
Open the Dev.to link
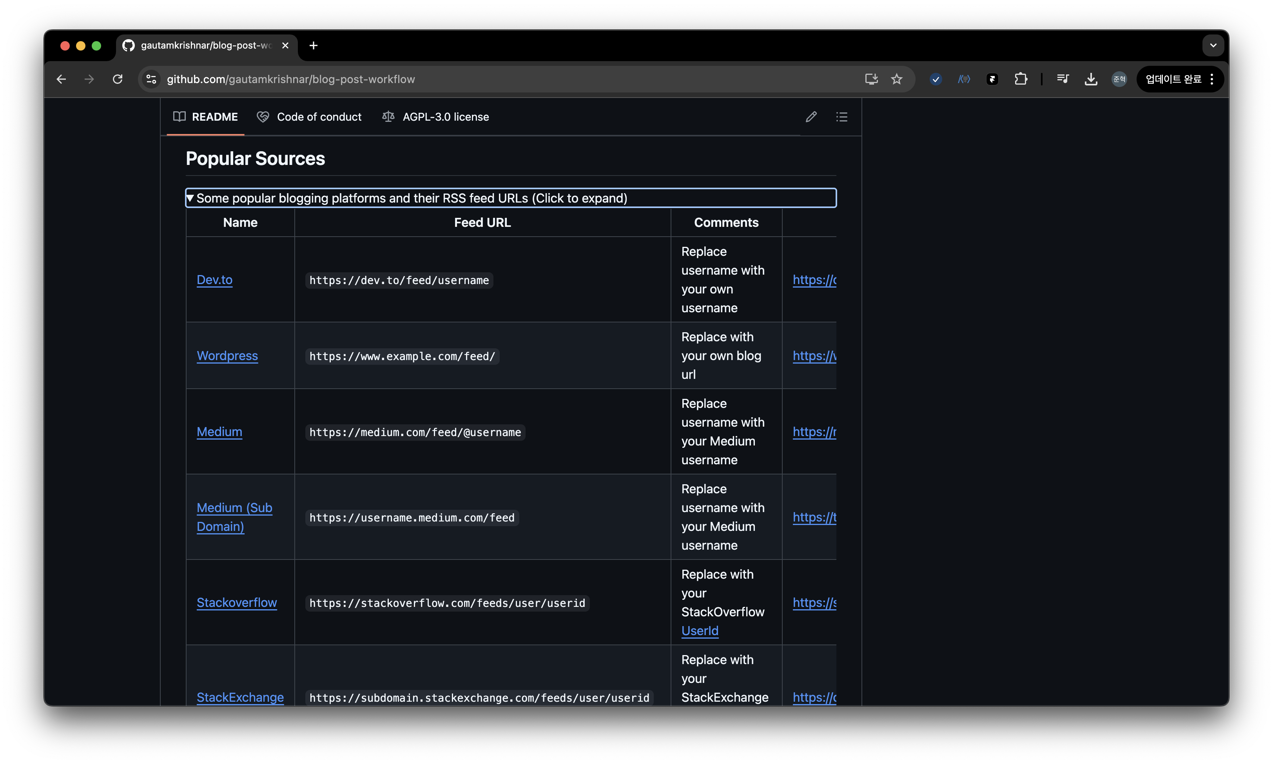(x=215, y=280)
